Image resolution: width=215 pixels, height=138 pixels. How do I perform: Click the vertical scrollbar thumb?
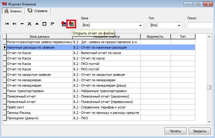click(x=209, y=88)
